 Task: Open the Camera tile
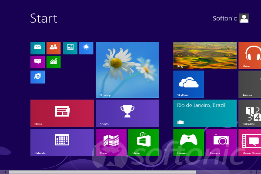point(221,142)
